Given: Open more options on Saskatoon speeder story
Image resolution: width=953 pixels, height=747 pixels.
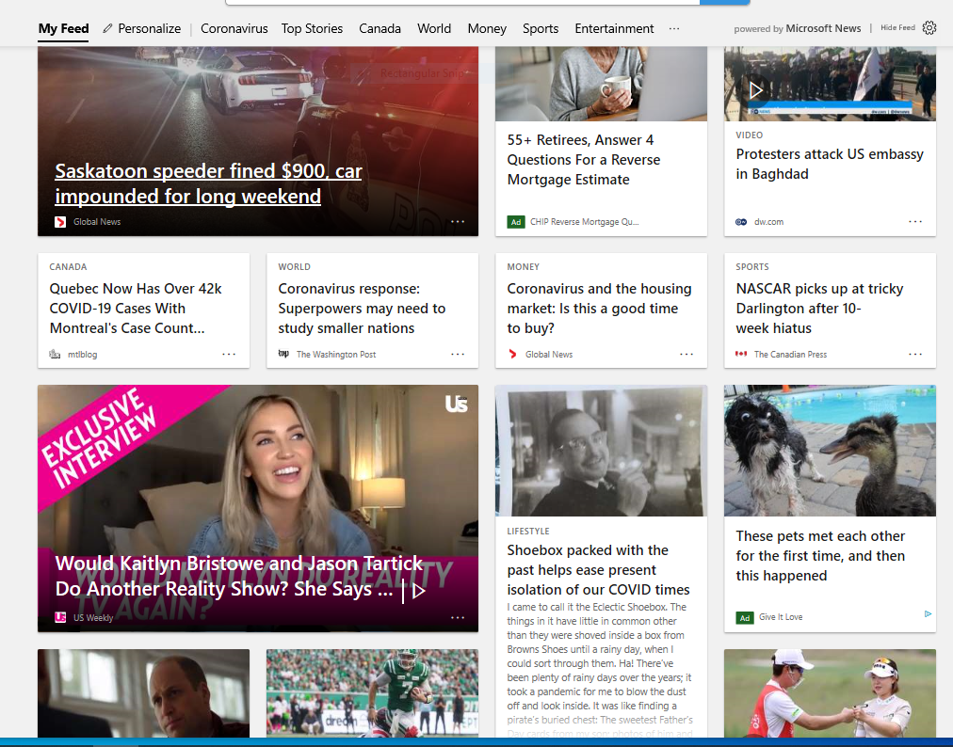Looking at the screenshot, I should coord(458,222).
